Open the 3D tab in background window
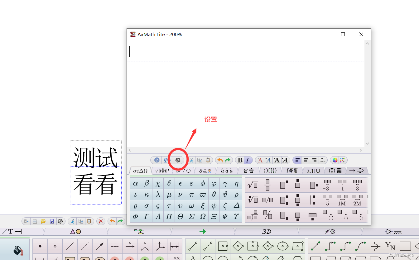 coord(267,232)
